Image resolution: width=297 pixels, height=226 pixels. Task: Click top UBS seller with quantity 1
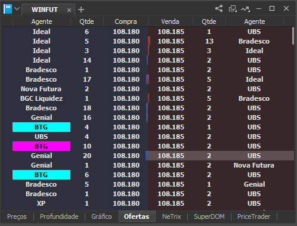(254, 32)
